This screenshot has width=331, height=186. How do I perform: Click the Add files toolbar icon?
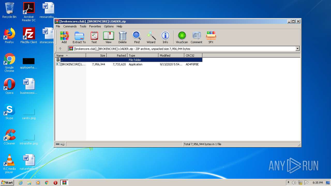64,37
